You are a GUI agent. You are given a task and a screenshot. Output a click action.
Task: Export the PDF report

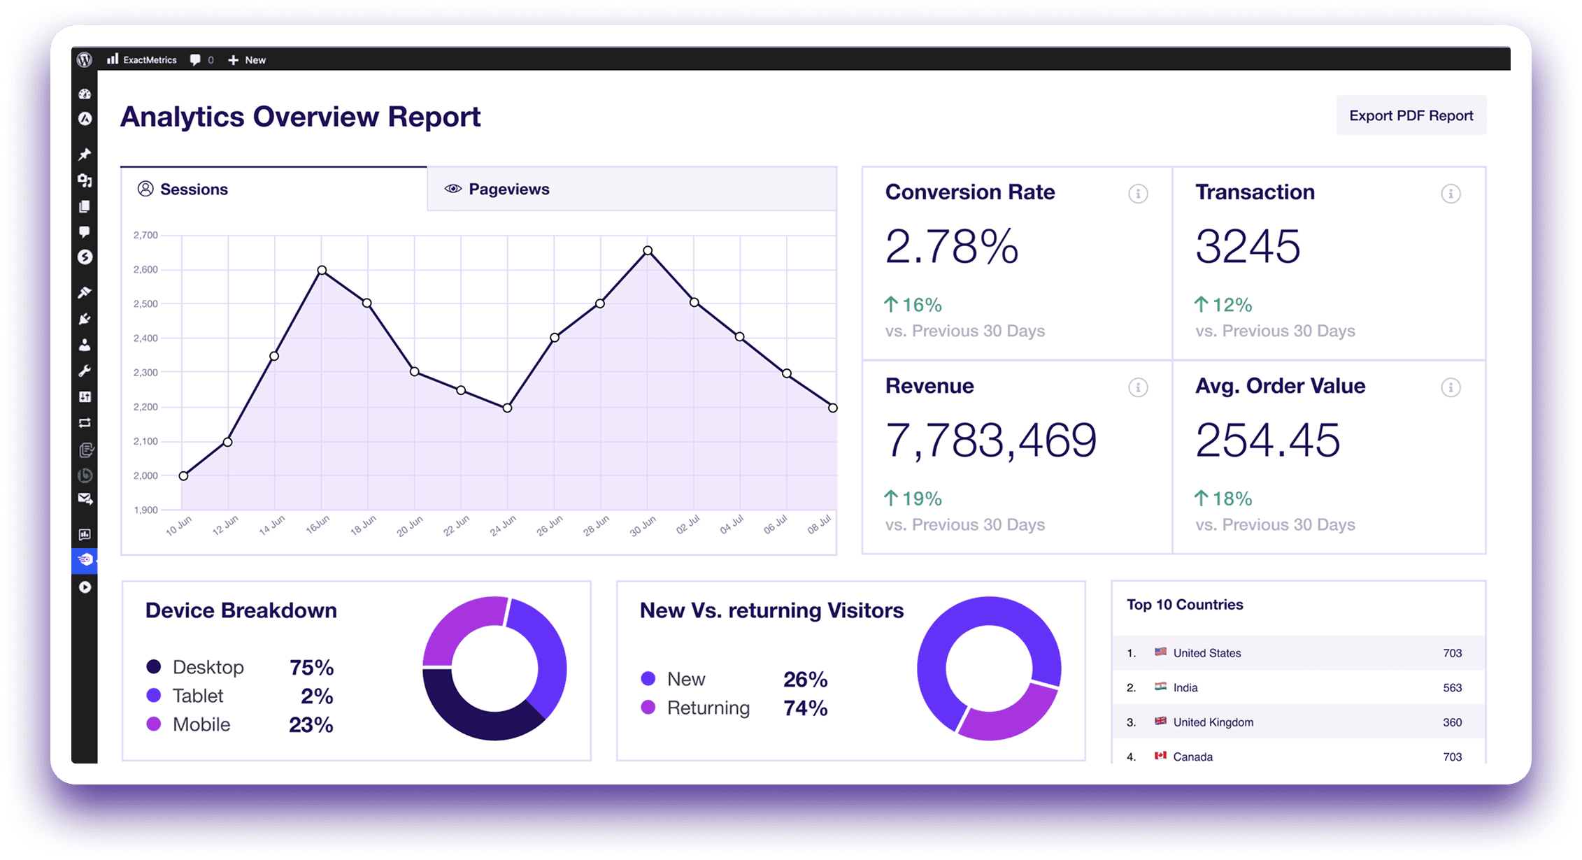click(1411, 115)
